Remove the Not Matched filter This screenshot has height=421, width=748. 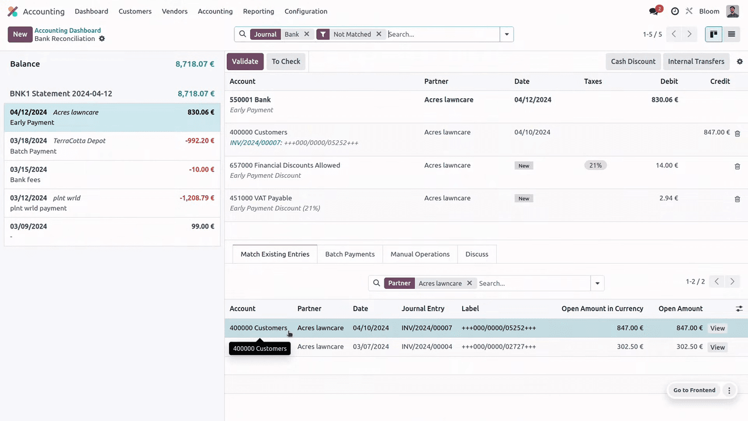tap(379, 34)
